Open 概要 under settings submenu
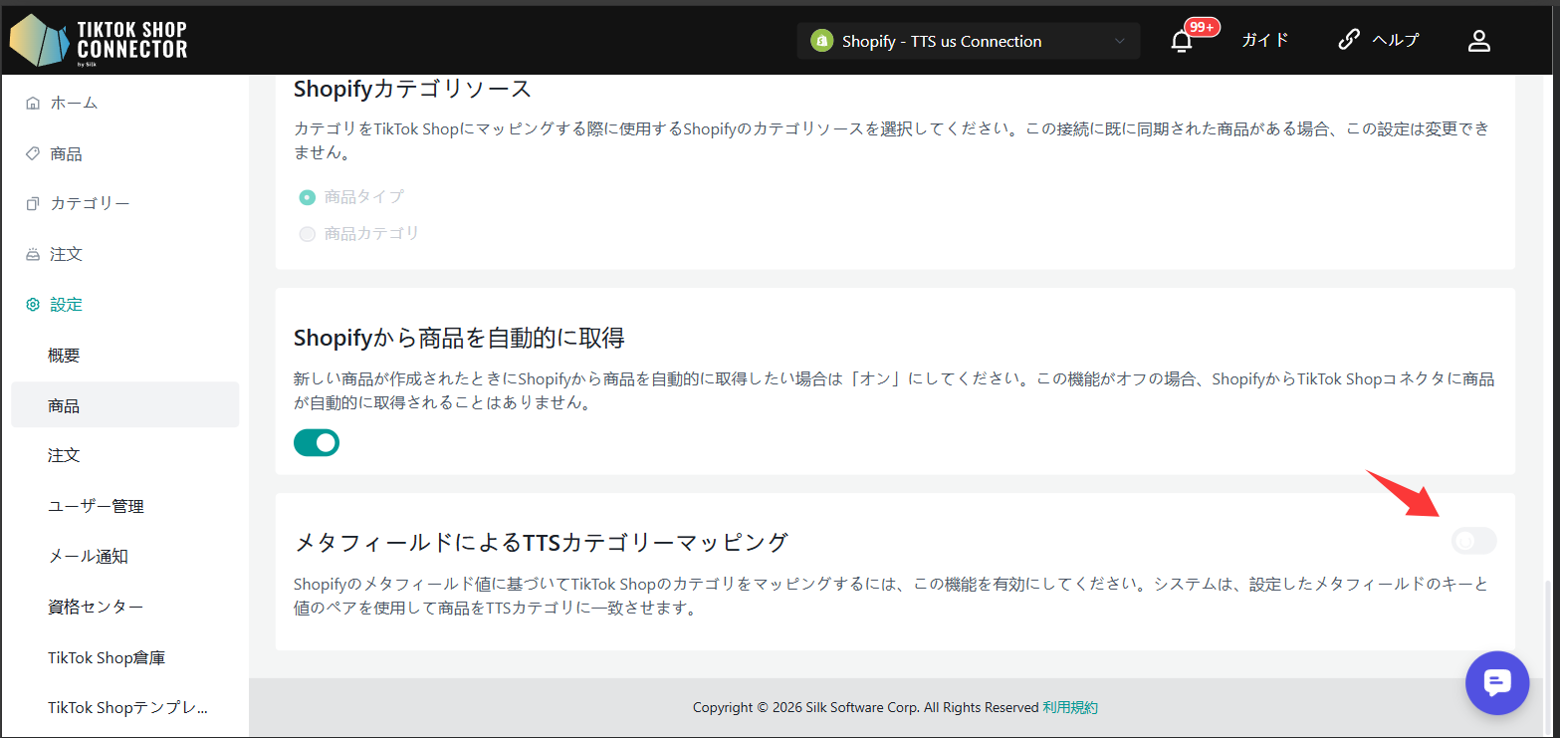Image resolution: width=1560 pixels, height=738 pixels. tap(64, 356)
